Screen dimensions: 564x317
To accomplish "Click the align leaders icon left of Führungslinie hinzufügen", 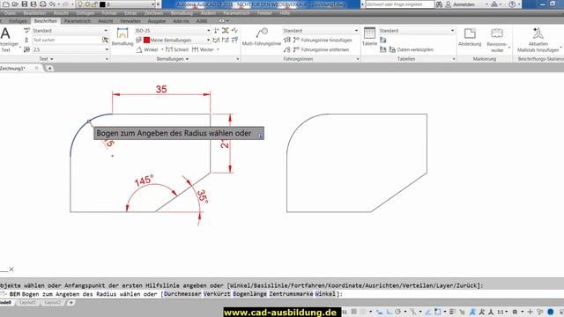I will coord(286,40).
